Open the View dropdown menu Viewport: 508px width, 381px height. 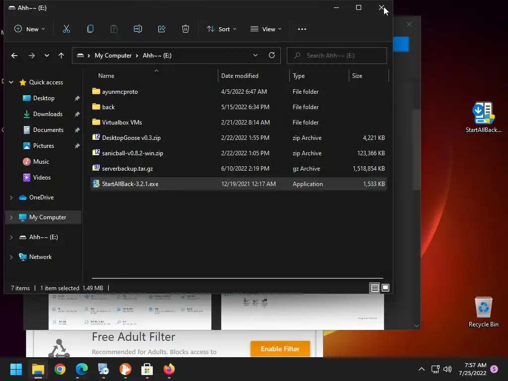click(266, 29)
